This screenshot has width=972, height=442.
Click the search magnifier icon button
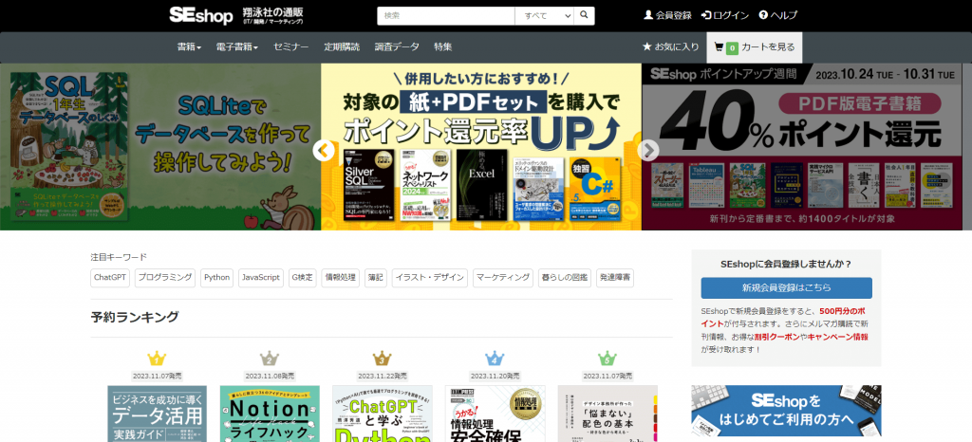click(x=584, y=16)
